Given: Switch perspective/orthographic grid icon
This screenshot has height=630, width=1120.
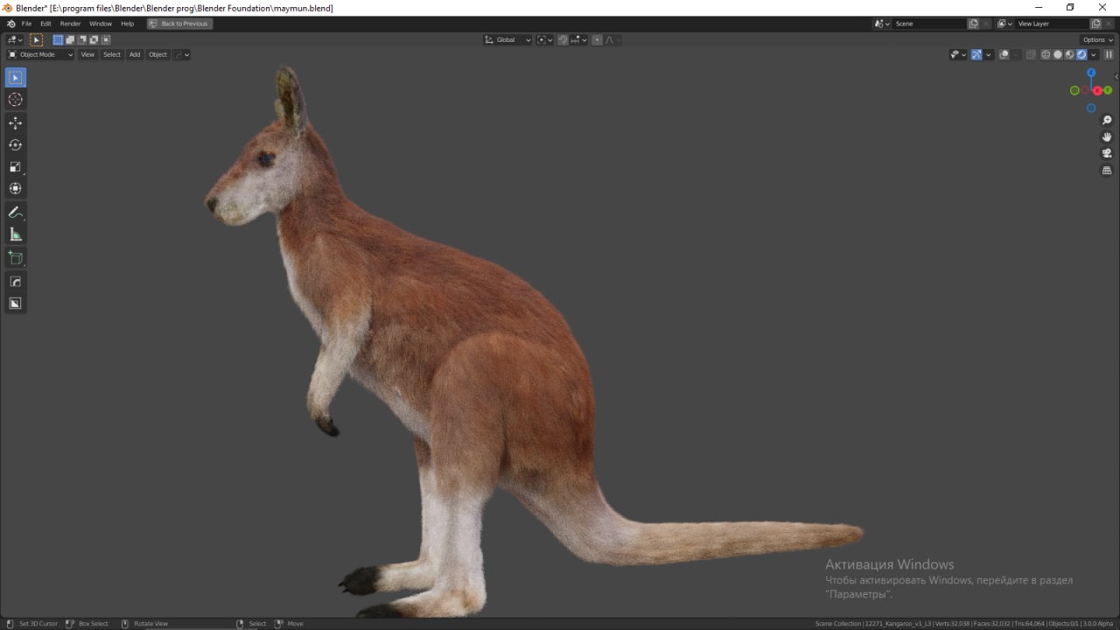Looking at the screenshot, I should click(1107, 170).
